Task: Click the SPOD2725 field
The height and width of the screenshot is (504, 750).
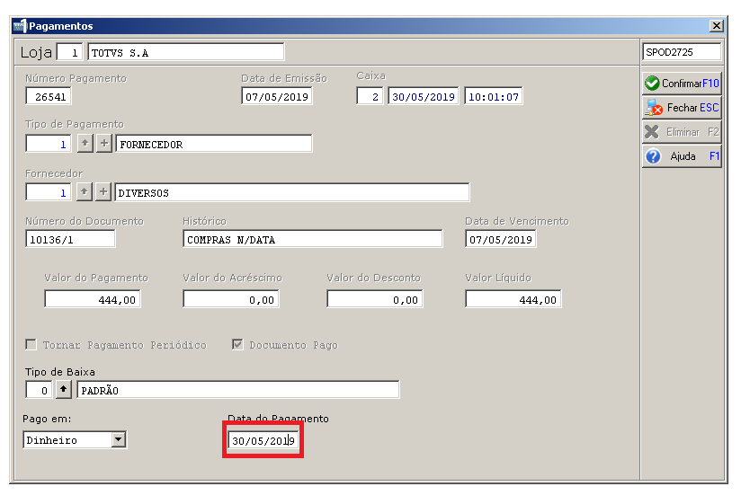Action: [x=682, y=51]
